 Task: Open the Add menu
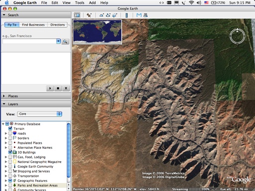[92, 2]
